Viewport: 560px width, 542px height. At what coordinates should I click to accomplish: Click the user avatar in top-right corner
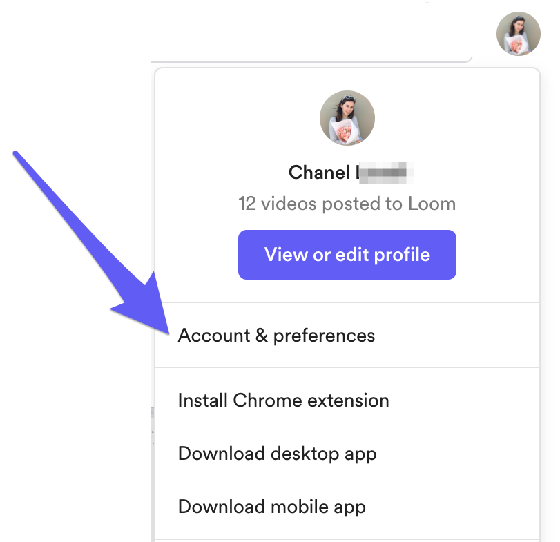pos(518,34)
